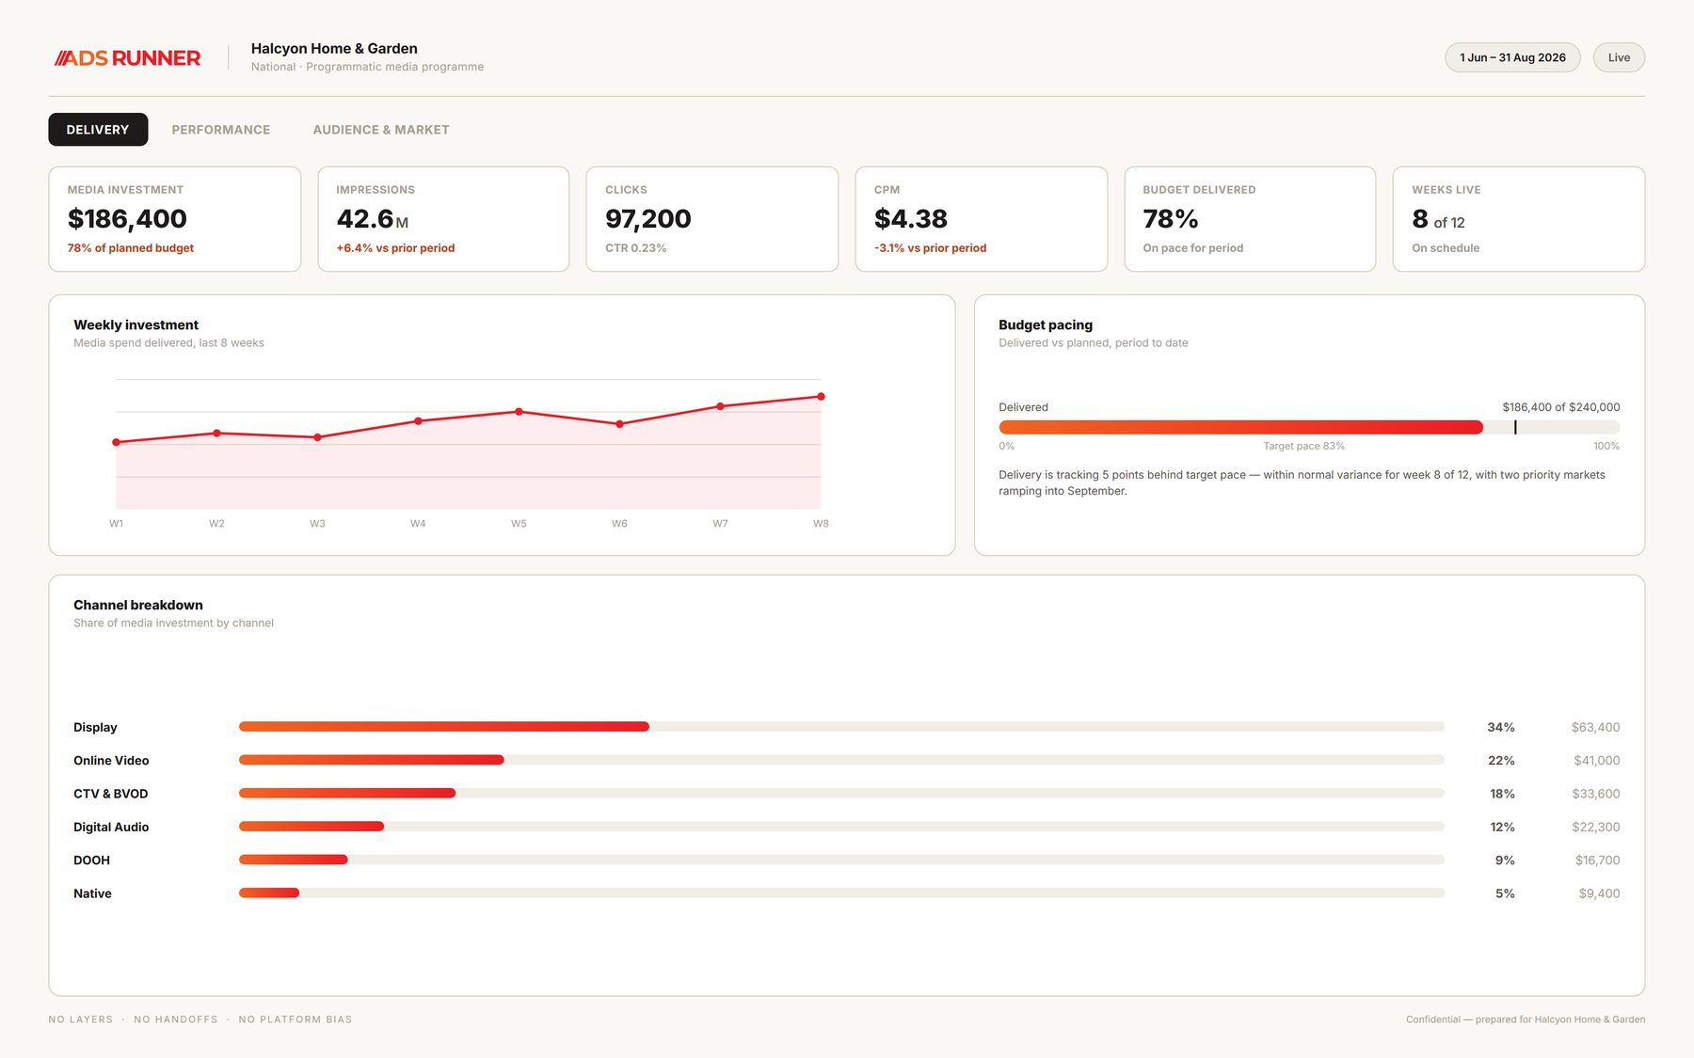Image resolution: width=1694 pixels, height=1058 pixels.
Task: Click the DOOH channel label
Action: 92,861
